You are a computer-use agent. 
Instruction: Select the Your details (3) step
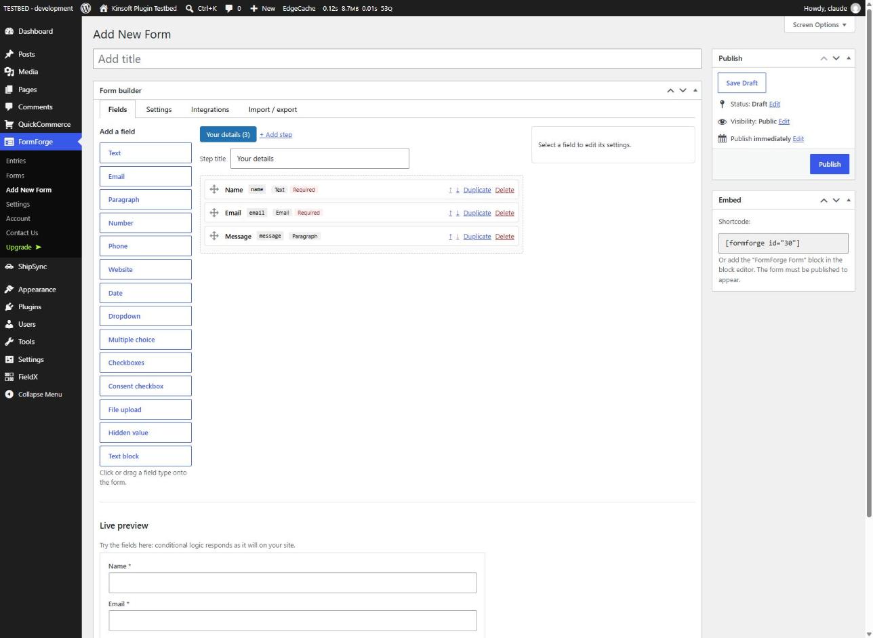coord(228,134)
